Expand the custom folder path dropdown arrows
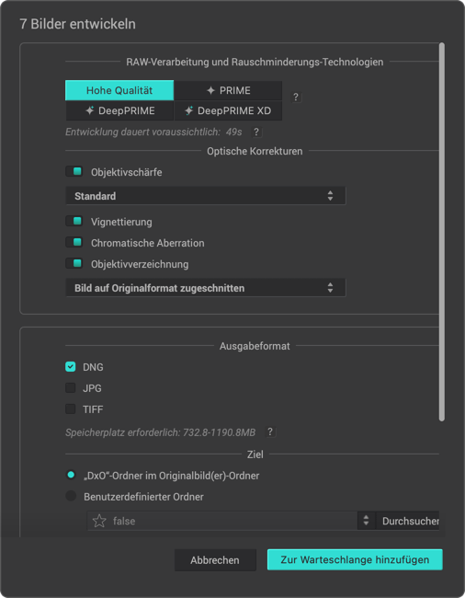Viewport: 465px width, 598px height. tap(366, 521)
